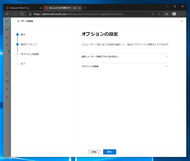The width and height of the screenshot is (190, 161).
Task: Refresh the current page
Action: coord(22,14)
